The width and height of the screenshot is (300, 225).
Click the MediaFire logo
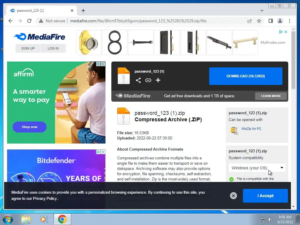pos(39,37)
